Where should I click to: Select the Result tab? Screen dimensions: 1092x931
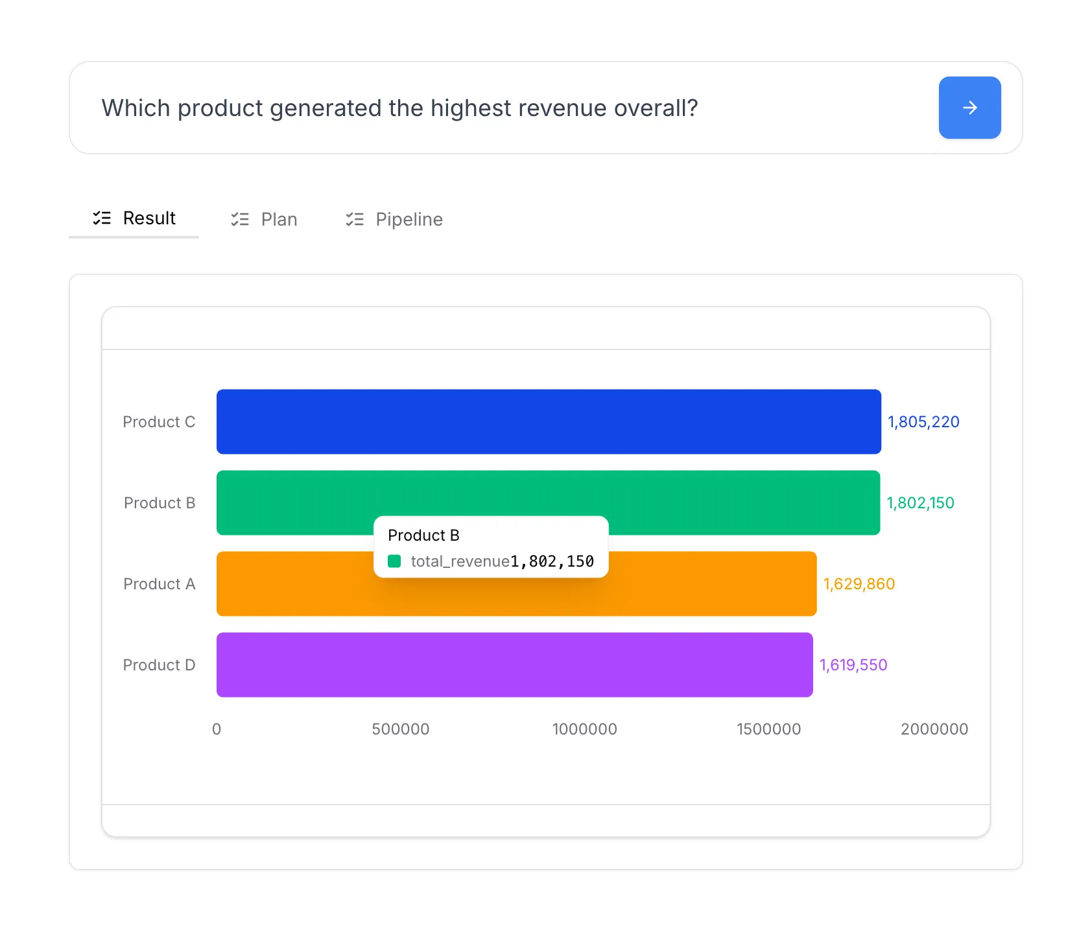pyautogui.click(x=148, y=218)
